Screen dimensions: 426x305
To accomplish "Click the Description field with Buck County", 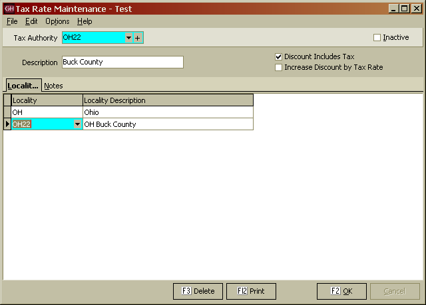I will [122, 62].
